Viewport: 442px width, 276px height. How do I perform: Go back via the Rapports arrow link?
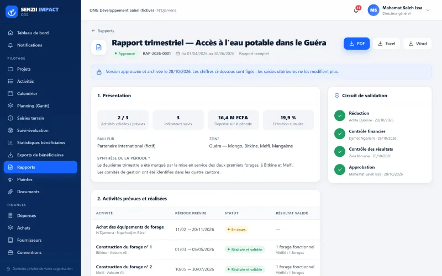click(103, 31)
